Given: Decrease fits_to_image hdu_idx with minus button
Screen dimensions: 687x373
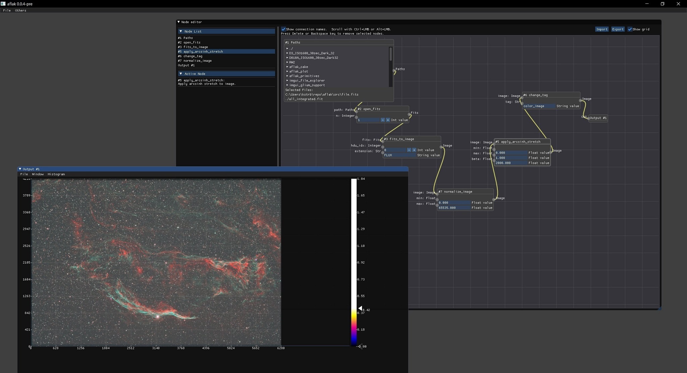Looking at the screenshot, I should coord(409,150).
